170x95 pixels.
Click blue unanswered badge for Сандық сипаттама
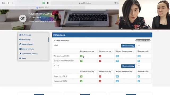click(117, 61)
